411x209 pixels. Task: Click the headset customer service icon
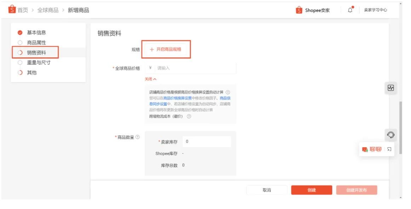[x=390, y=135]
